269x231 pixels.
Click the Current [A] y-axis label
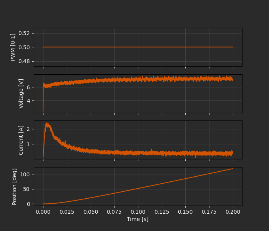21,140
